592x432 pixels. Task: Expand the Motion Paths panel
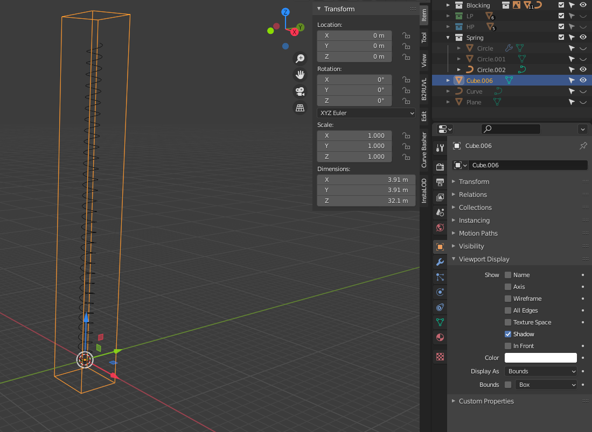pyautogui.click(x=479, y=233)
